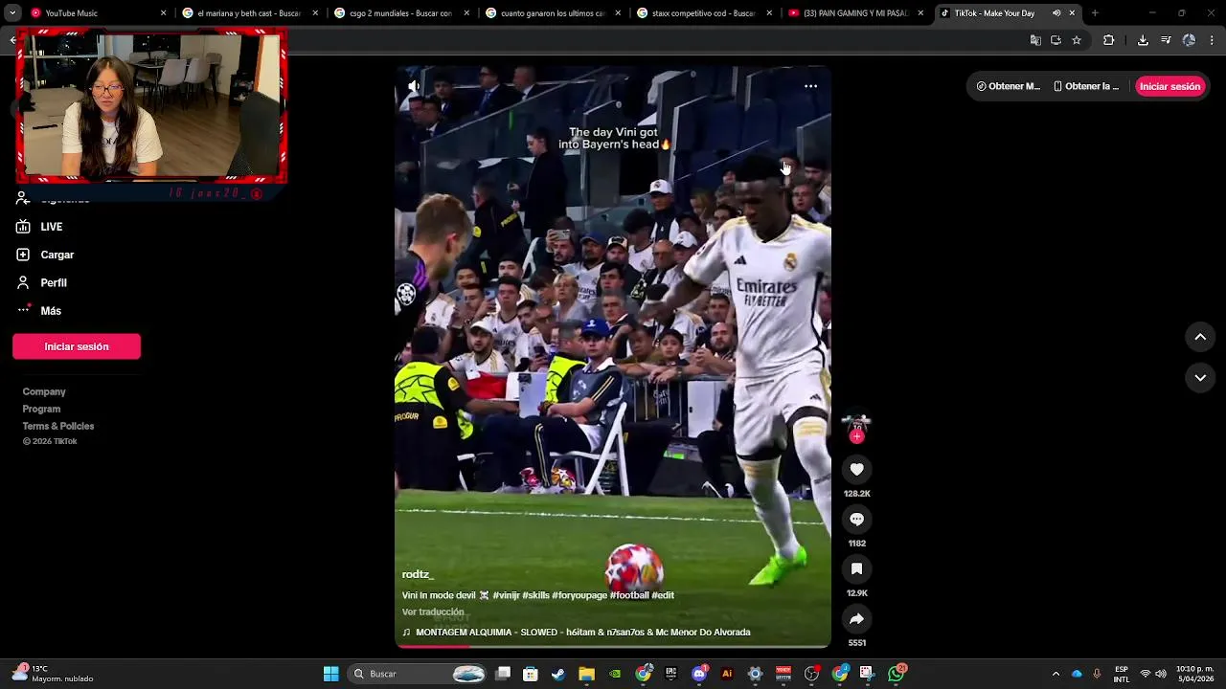The width and height of the screenshot is (1226, 689).
Task: Open Adobe Illustrator from taskbar
Action: [727, 674]
